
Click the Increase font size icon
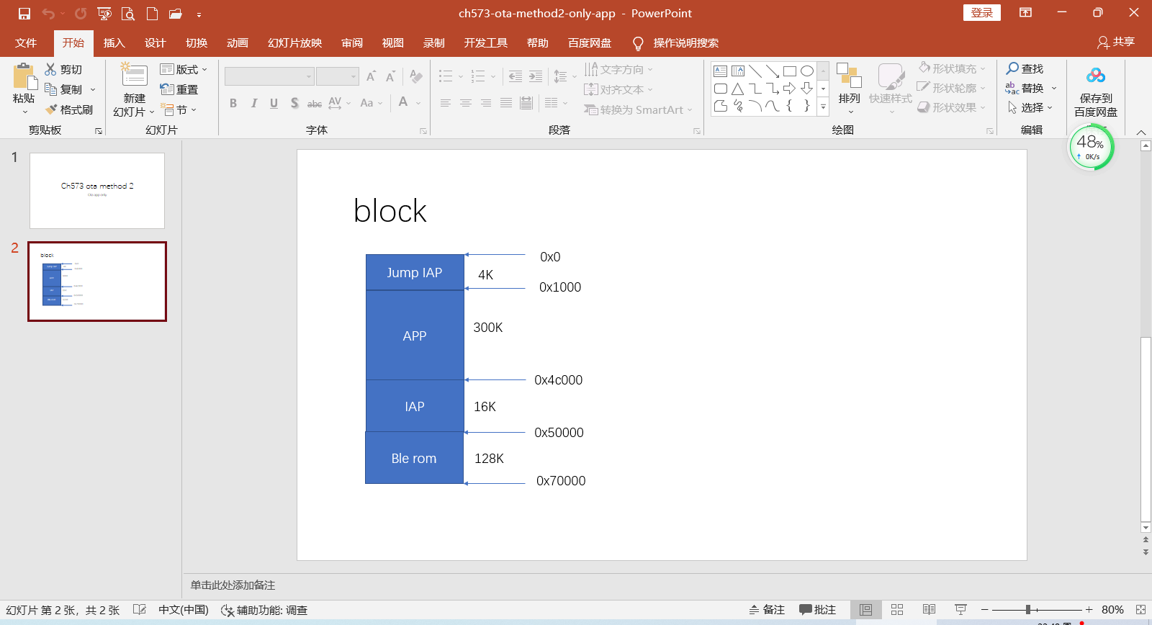click(372, 76)
